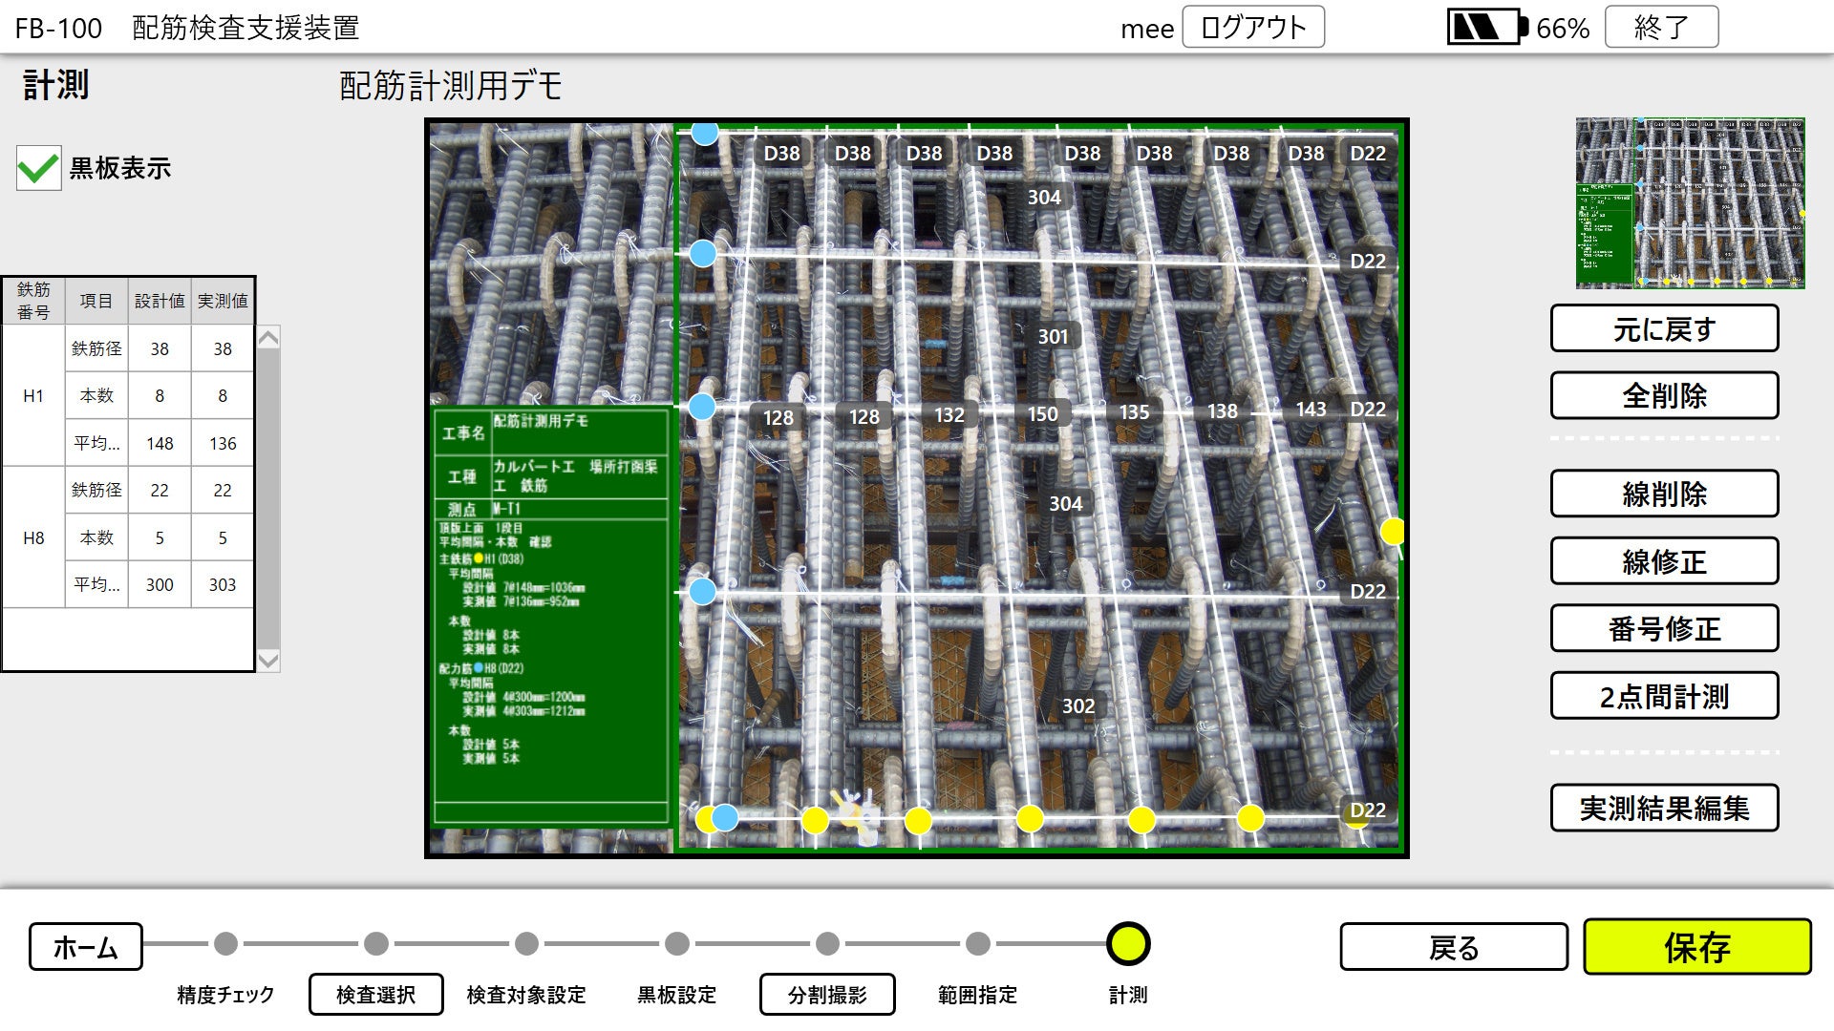Activate the 2点間計測 tool
The width and height of the screenshot is (1834, 1031).
[x=1663, y=697]
